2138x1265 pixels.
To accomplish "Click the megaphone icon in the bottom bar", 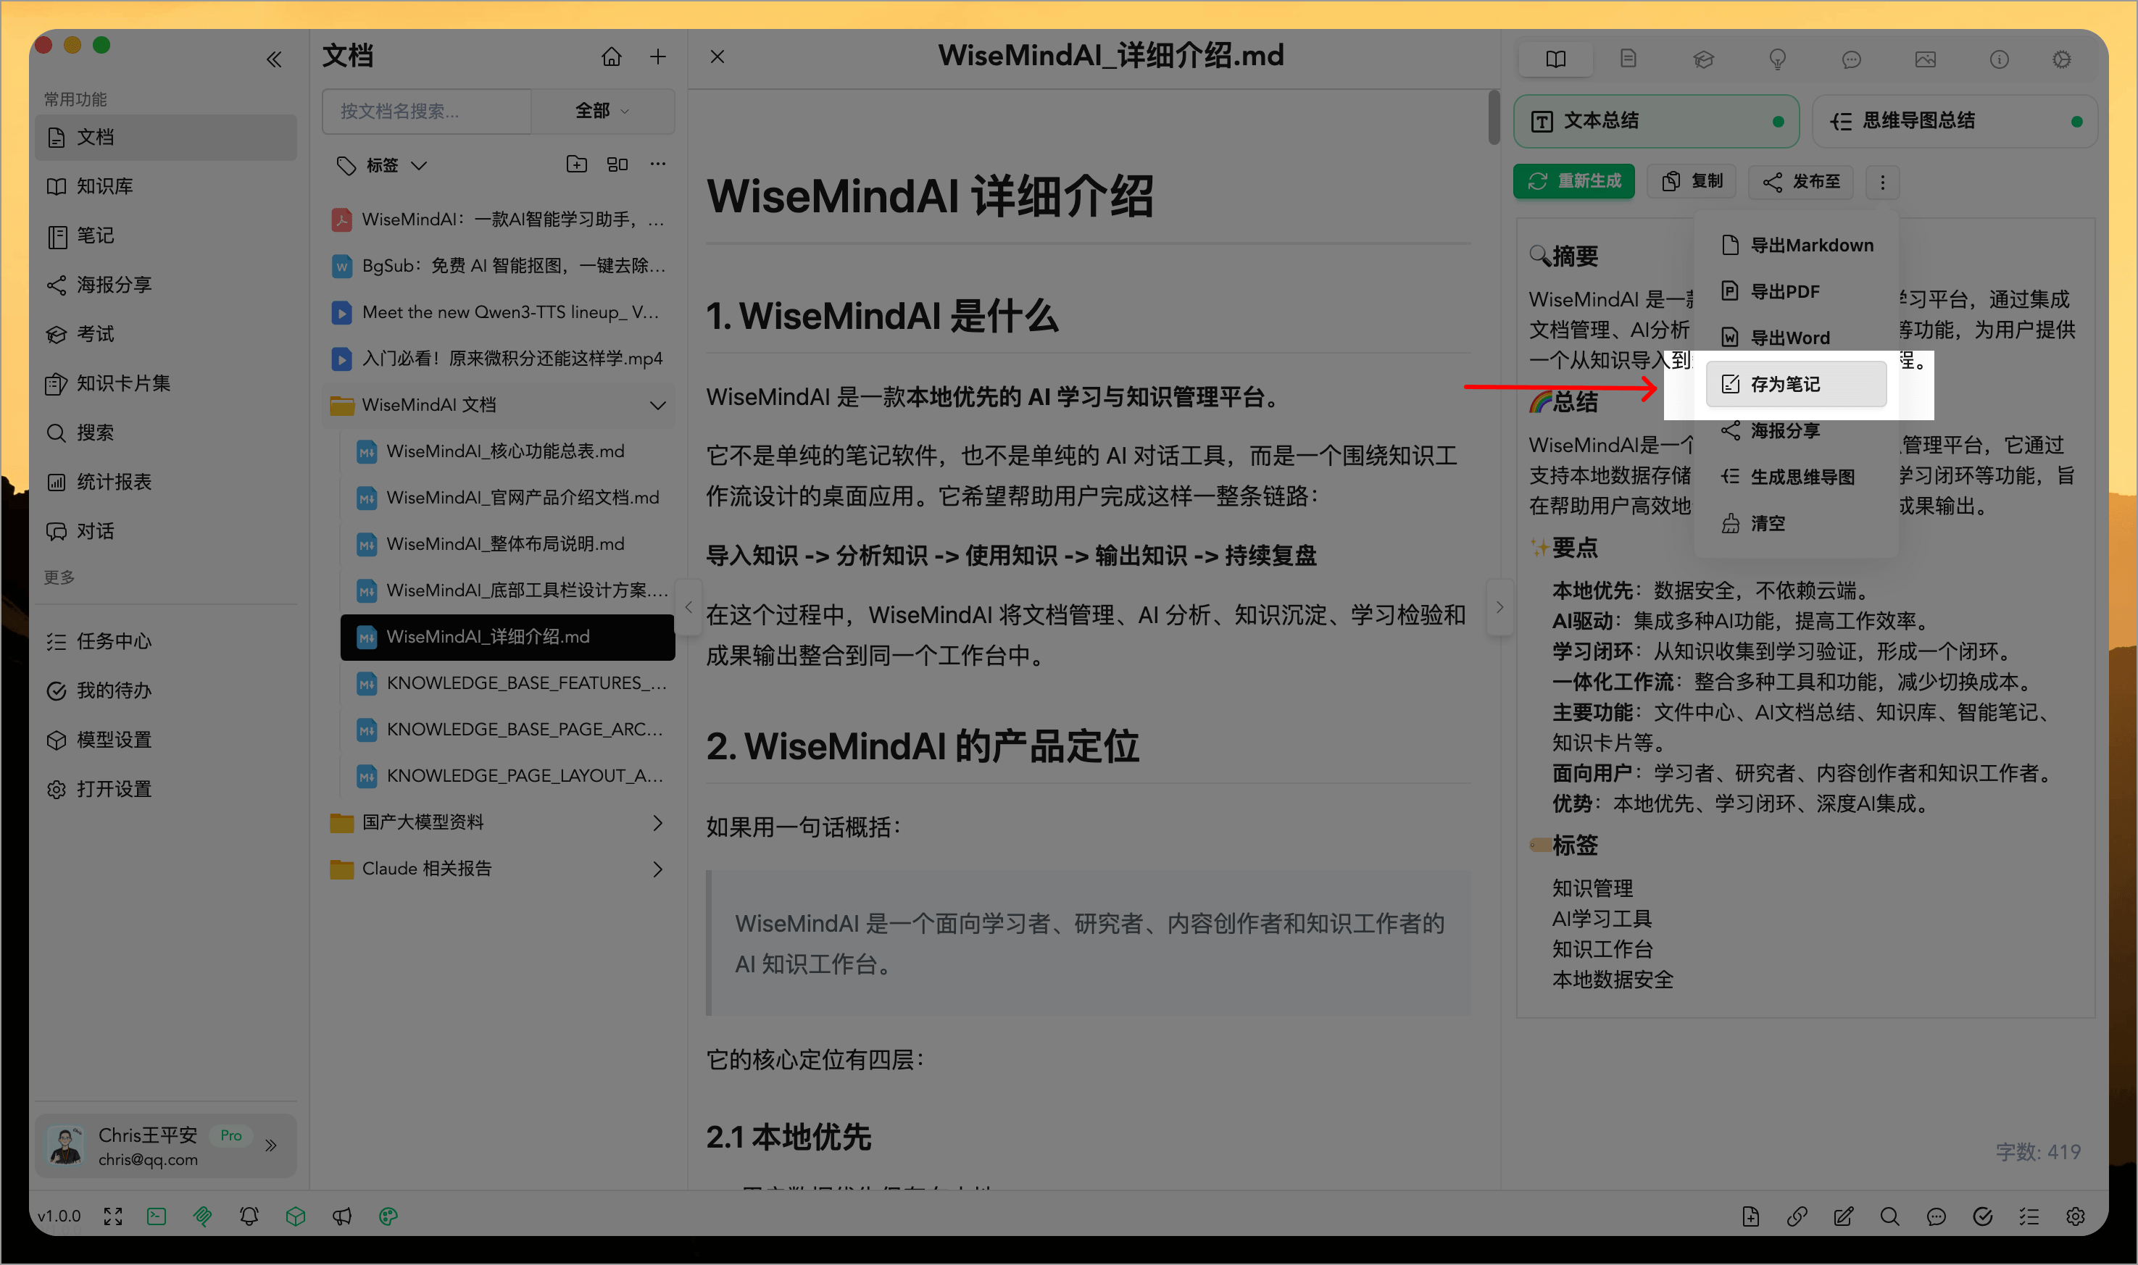I will [x=343, y=1216].
